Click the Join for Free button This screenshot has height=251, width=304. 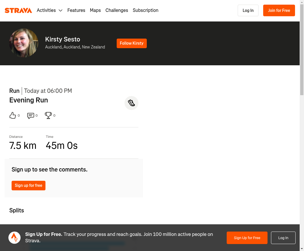[279, 10]
